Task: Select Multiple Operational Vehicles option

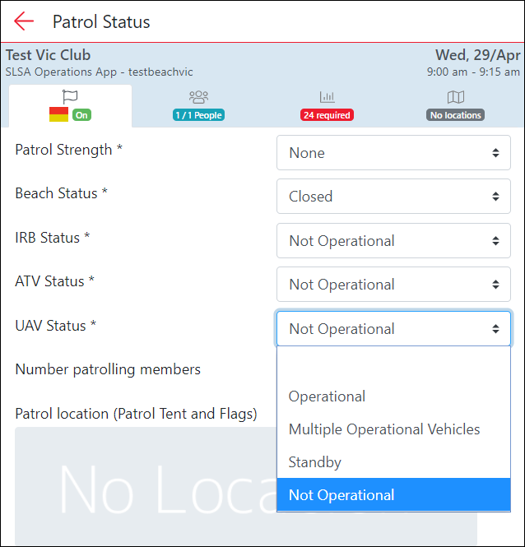Action: pyautogui.click(x=384, y=429)
